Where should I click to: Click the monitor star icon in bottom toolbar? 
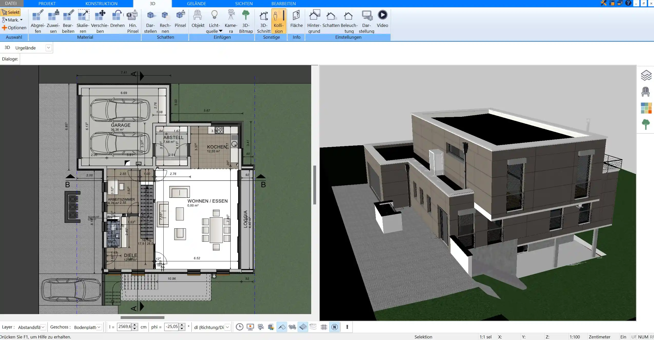(250, 327)
